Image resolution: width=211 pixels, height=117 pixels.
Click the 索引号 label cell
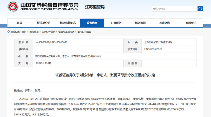(x=23, y=42)
